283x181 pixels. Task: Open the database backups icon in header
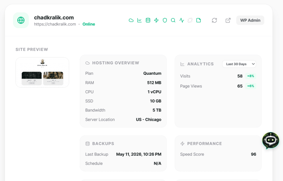click(148, 20)
